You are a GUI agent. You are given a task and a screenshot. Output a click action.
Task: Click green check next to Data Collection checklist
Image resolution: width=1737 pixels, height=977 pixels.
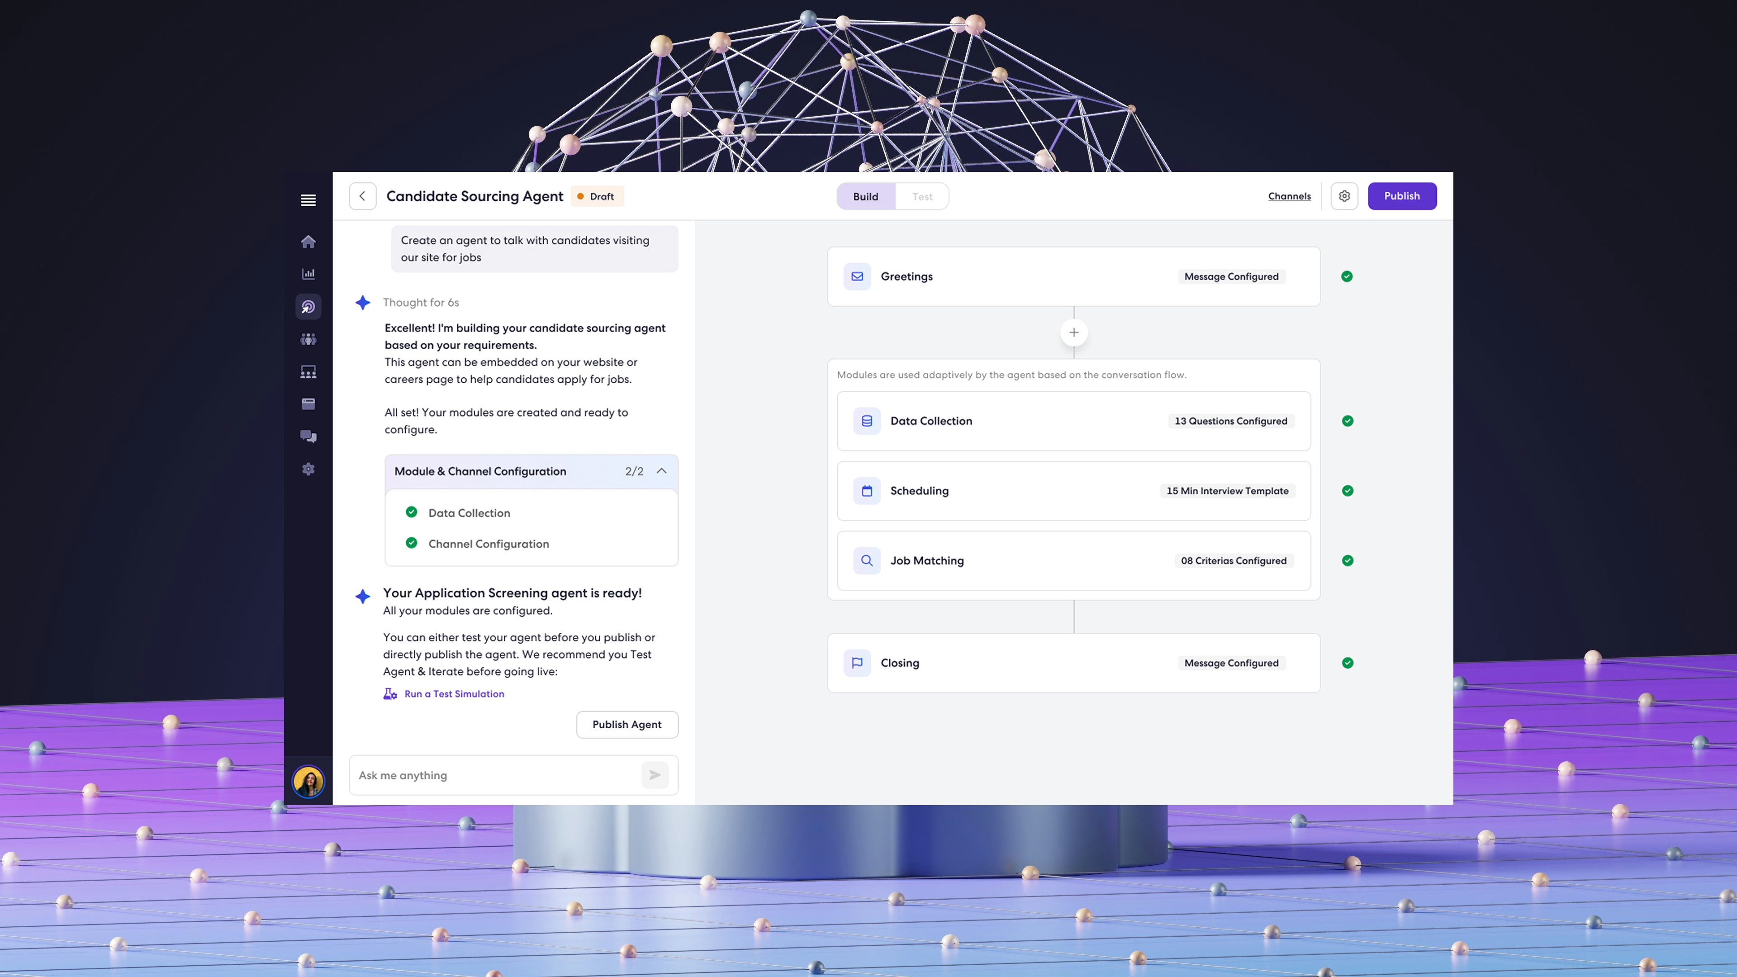click(x=411, y=512)
